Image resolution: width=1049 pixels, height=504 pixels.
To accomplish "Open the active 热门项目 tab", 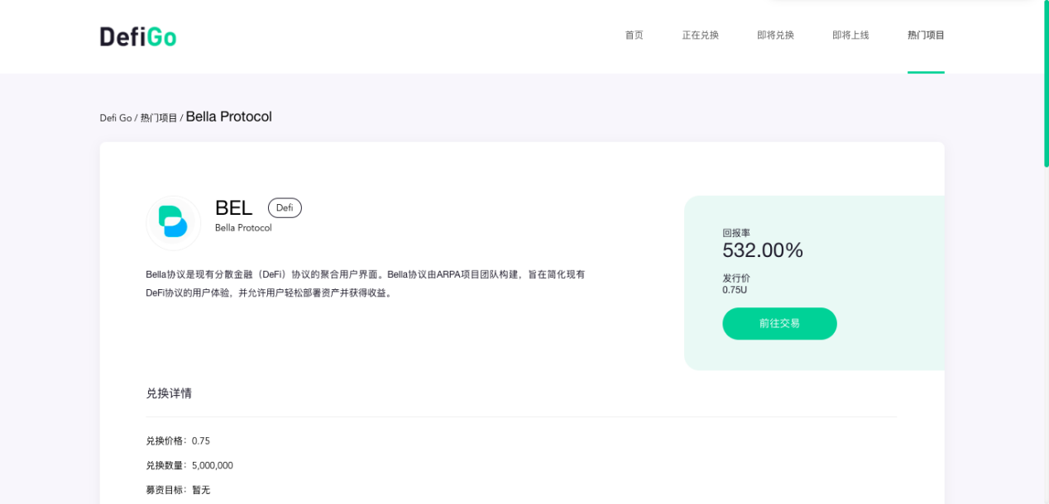I will click(x=925, y=35).
